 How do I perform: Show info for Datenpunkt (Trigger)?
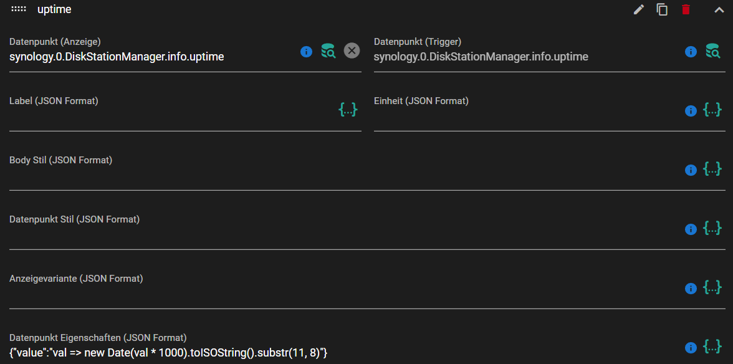(x=691, y=51)
